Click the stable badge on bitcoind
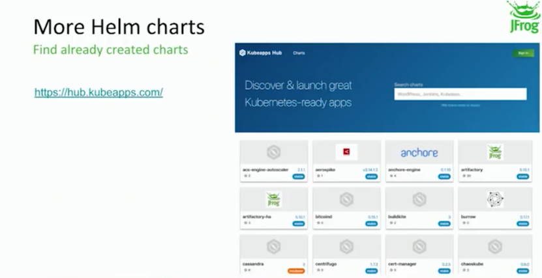The width and height of the screenshot is (542, 278). click(x=372, y=224)
